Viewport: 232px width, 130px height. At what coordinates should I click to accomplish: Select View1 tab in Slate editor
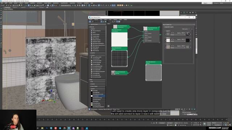click(x=109, y=23)
